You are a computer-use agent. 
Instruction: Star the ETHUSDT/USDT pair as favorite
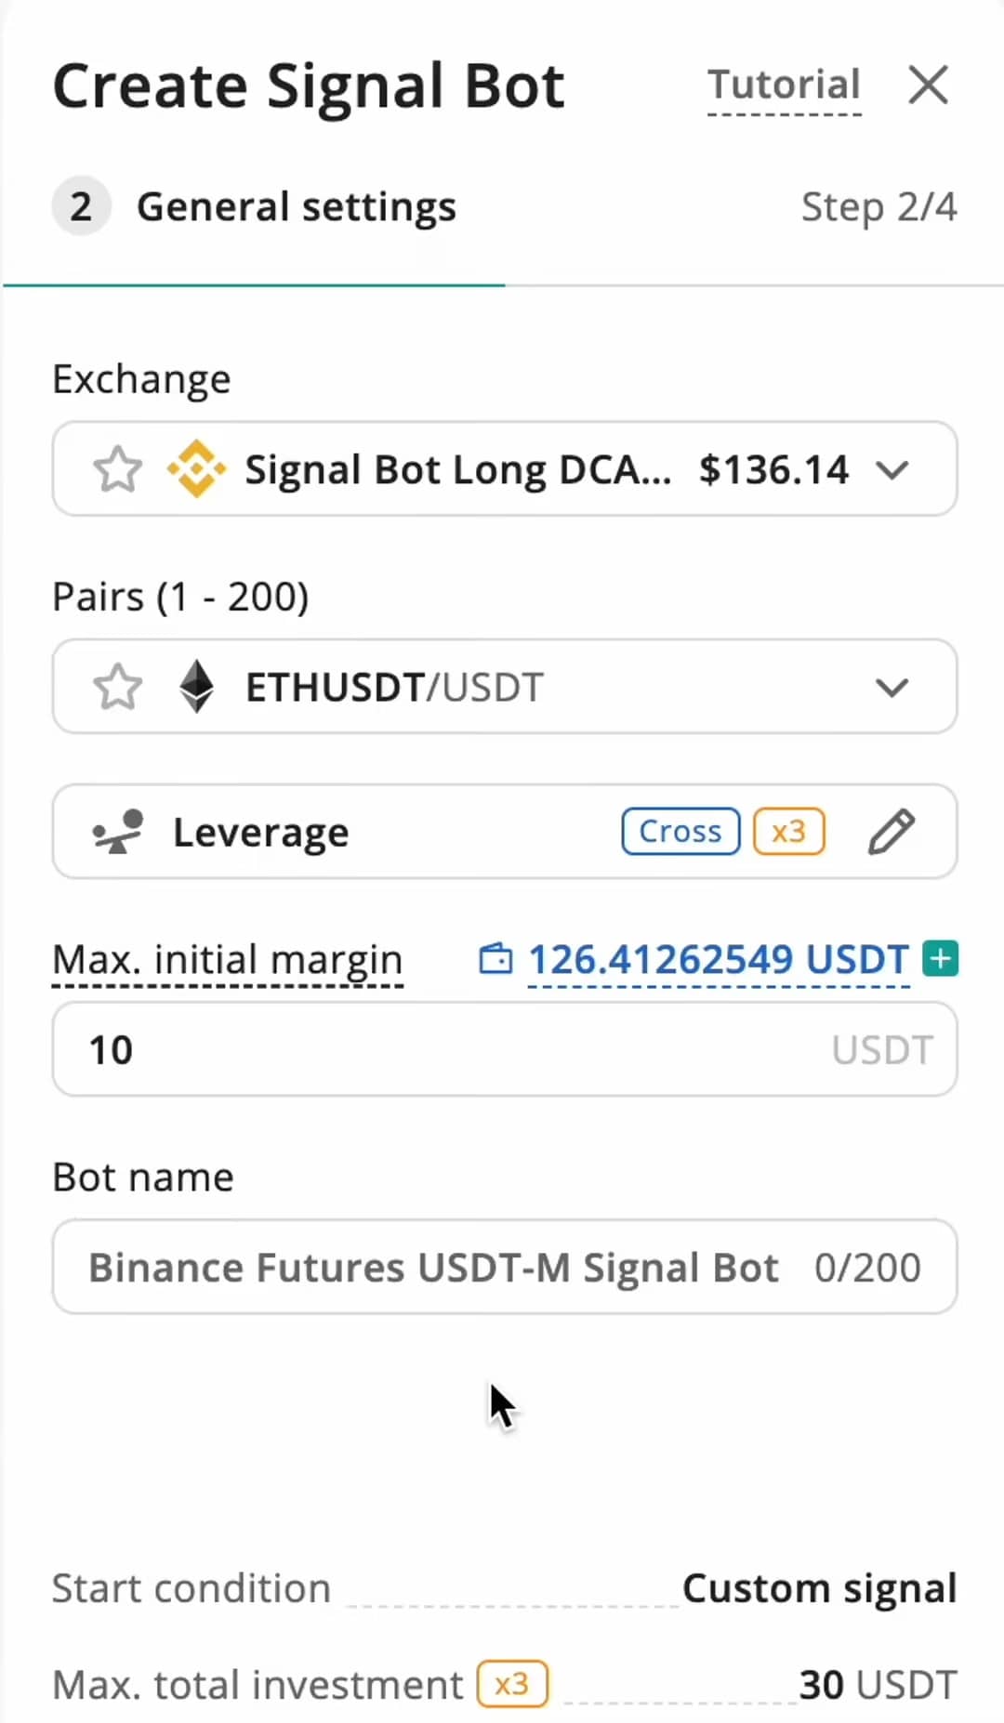tap(118, 688)
